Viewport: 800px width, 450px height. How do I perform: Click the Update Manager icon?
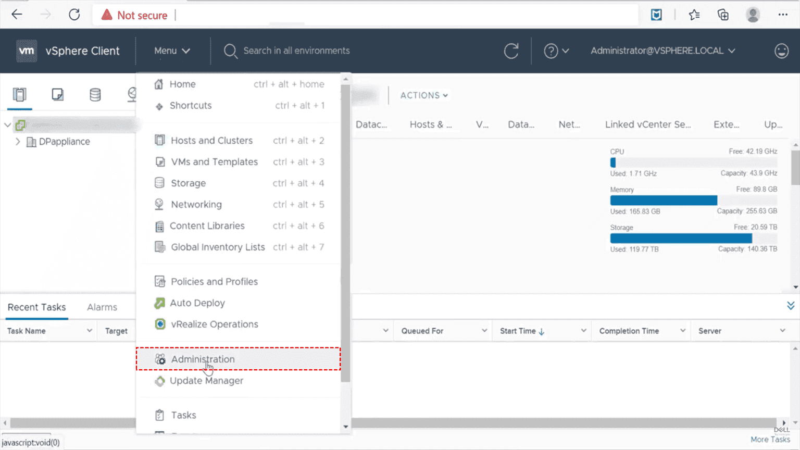click(159, 381)
